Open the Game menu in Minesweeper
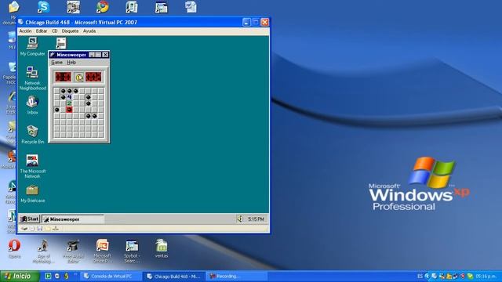Viewport: 502px width, 282px height. (57, 63)
